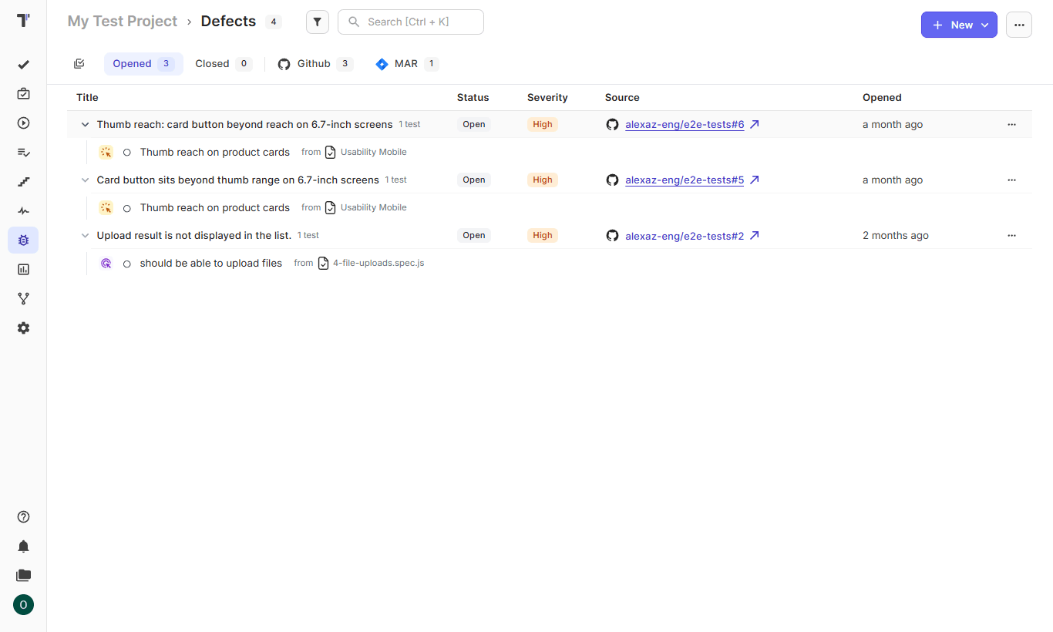Open the three-dot menu for e2e-tests#2 row

(x=1012, y=236)
